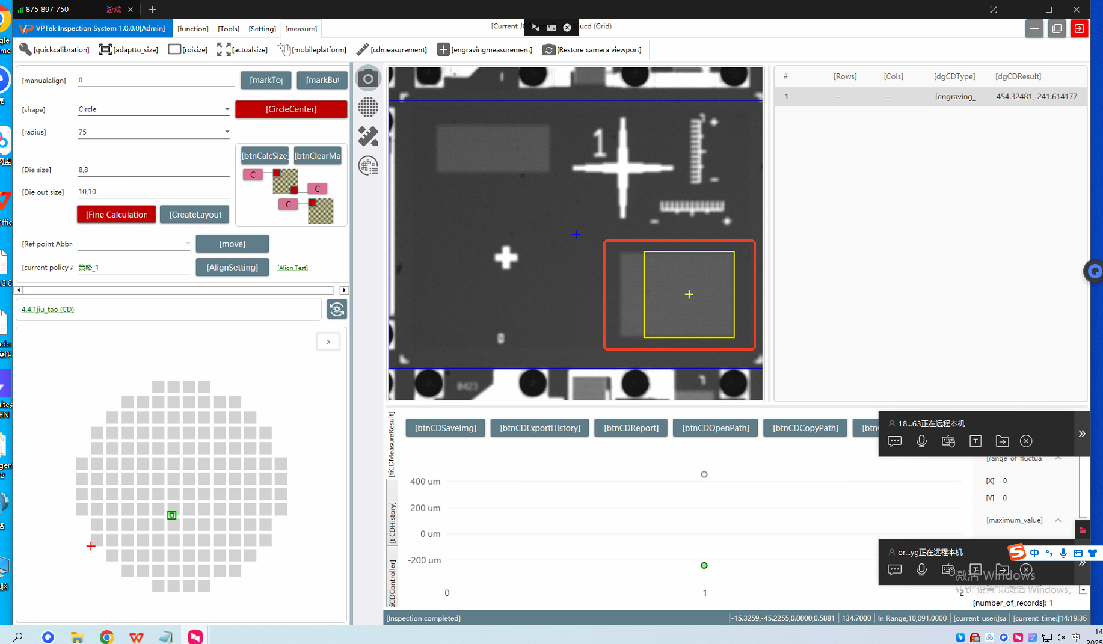Click the Fine Calculation button
The image size is (1103, 644).
pyautogui.click(x=116, y=214)
